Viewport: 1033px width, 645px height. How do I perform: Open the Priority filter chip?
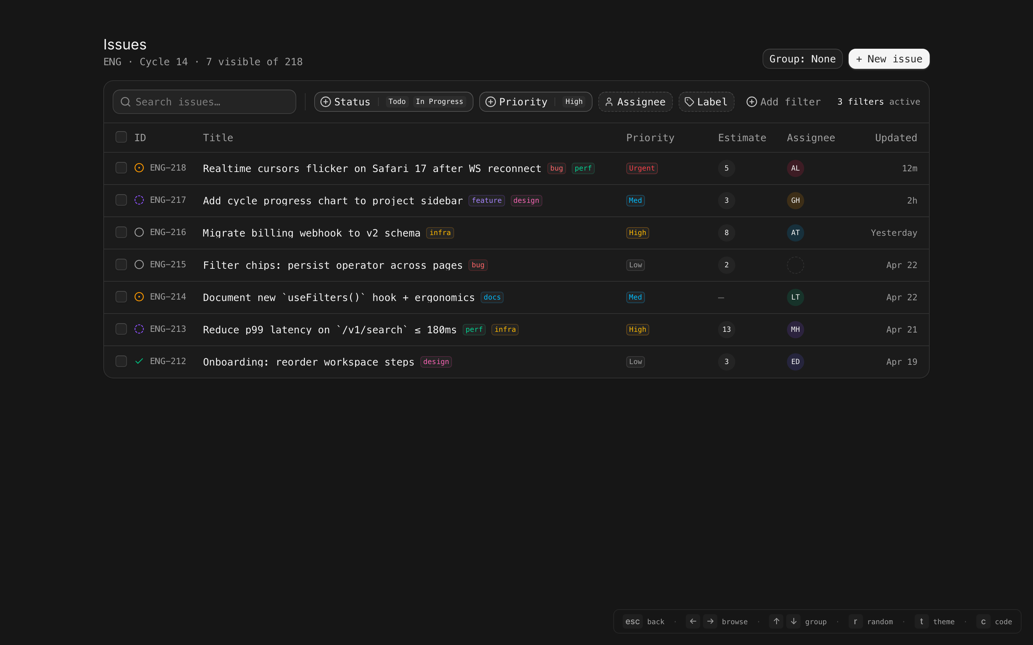click(x=523, y=102)
